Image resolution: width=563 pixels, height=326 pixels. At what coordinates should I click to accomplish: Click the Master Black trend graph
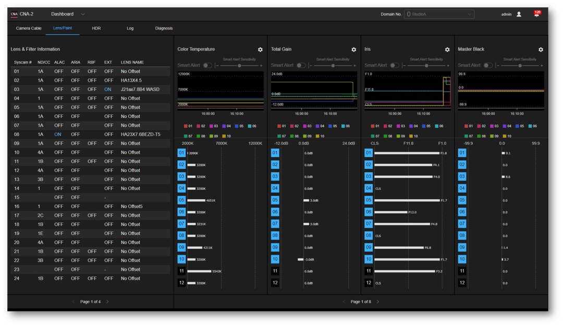click(x=501, y=91)
